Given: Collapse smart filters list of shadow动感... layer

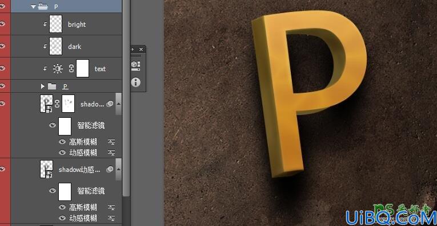Looking at the screenshot, I should [x=118, y=169].
